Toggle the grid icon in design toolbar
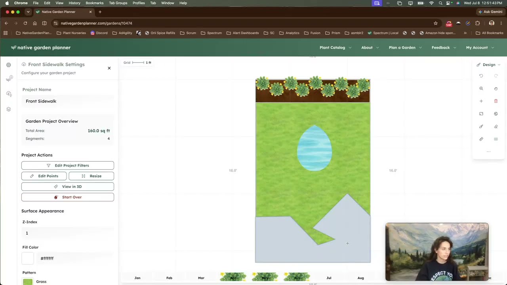507x285 pixels. 496,139
